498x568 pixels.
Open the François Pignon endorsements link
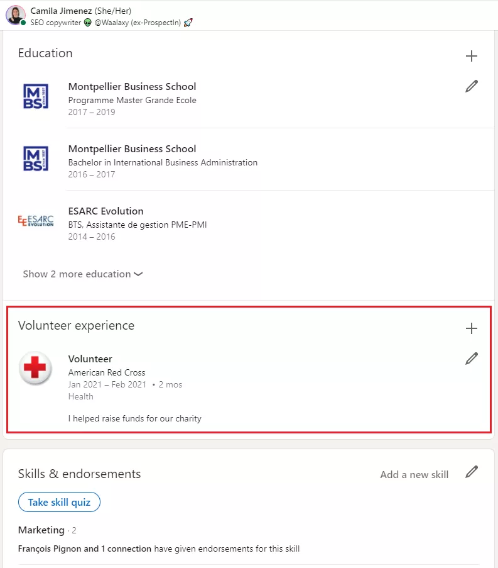85,549
